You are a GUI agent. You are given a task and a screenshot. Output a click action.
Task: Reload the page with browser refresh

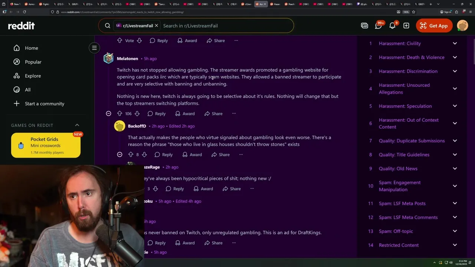click(24, 12)
